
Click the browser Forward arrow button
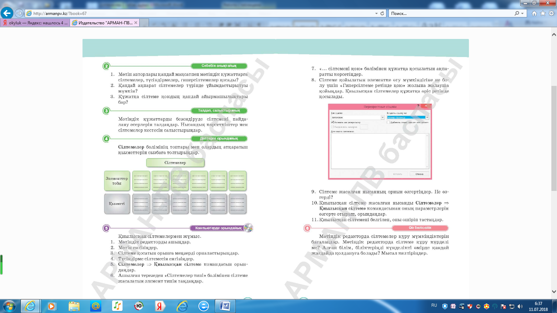click(x=19, y=13)
